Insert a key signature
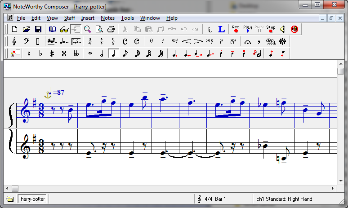Viewport: 348px width, 208px height. (x=52, y=41)
